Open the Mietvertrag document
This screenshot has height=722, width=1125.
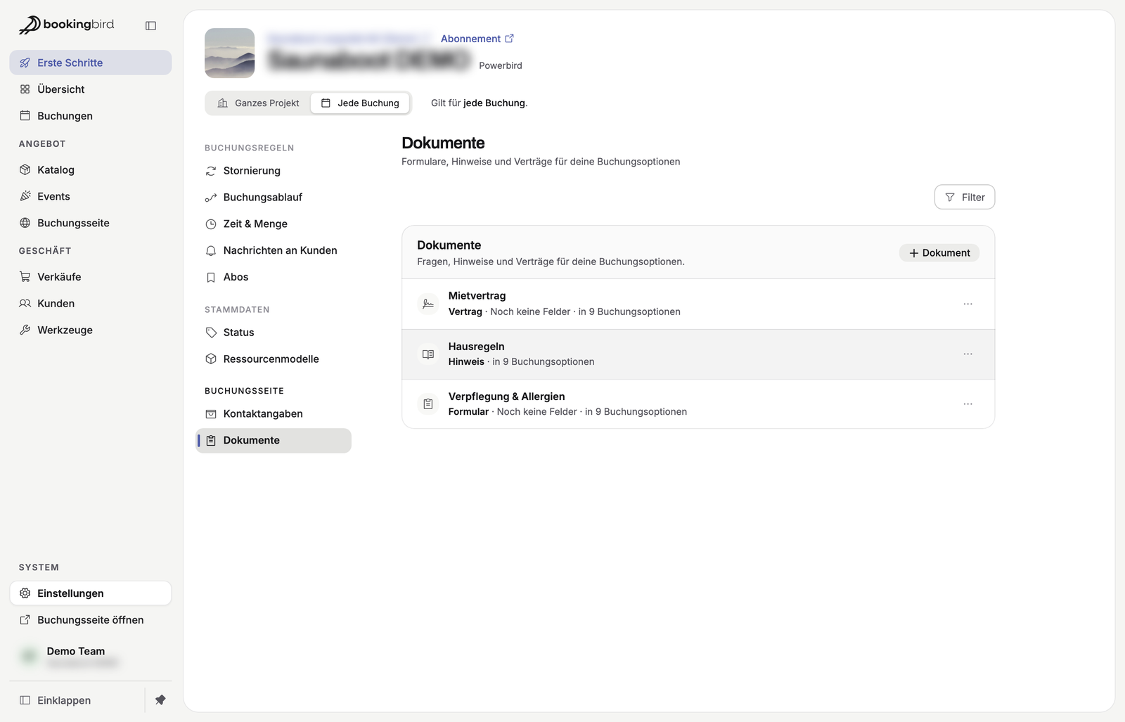(x=698, y=304)
